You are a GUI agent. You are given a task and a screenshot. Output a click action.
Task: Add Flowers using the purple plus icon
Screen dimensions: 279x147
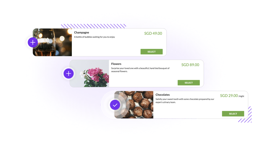coord(69,73)
